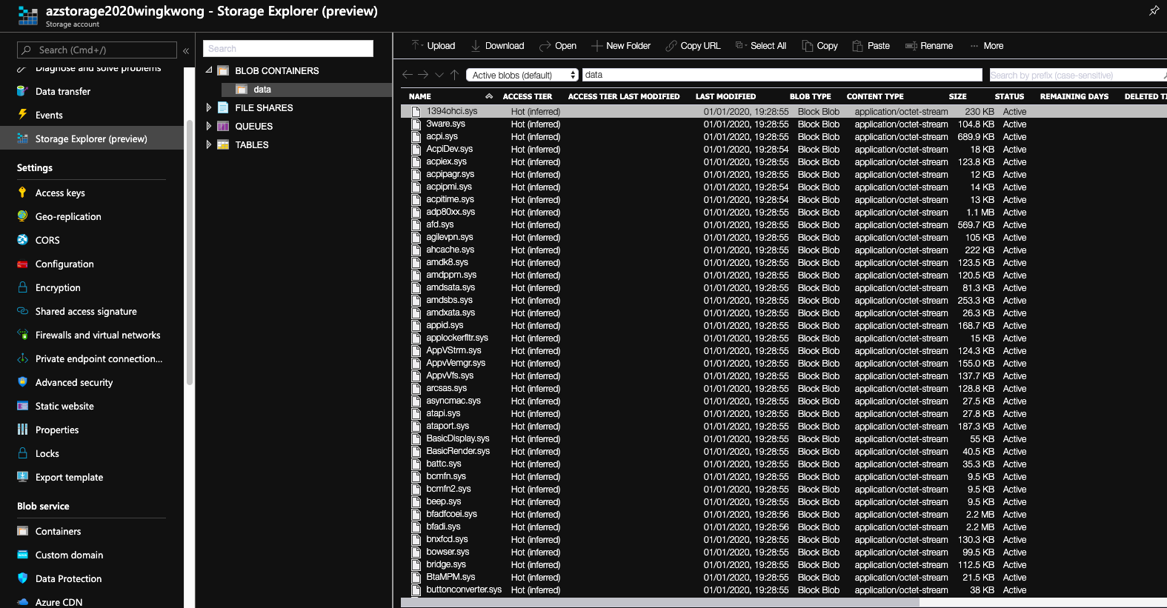Click Copy URL in toolbar
The height and width of the screenshot is (608, 1167).
coord(693,46)
